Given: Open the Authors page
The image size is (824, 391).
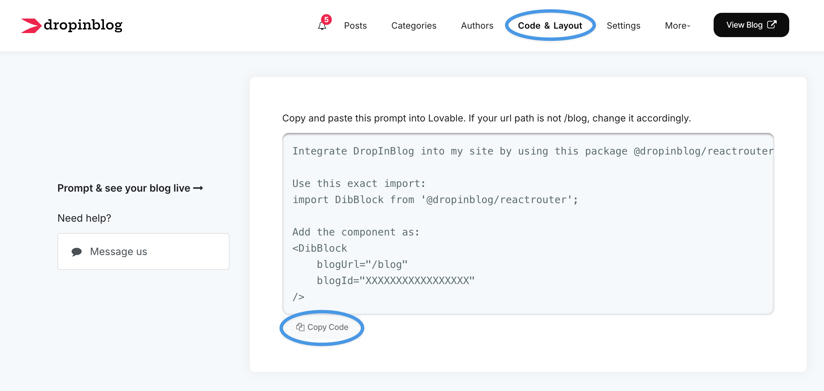Looking at the screenshot, I should coord(477,26).
